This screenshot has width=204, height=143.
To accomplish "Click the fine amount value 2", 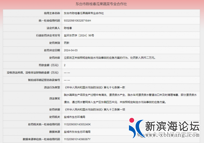I will point(65,65).
